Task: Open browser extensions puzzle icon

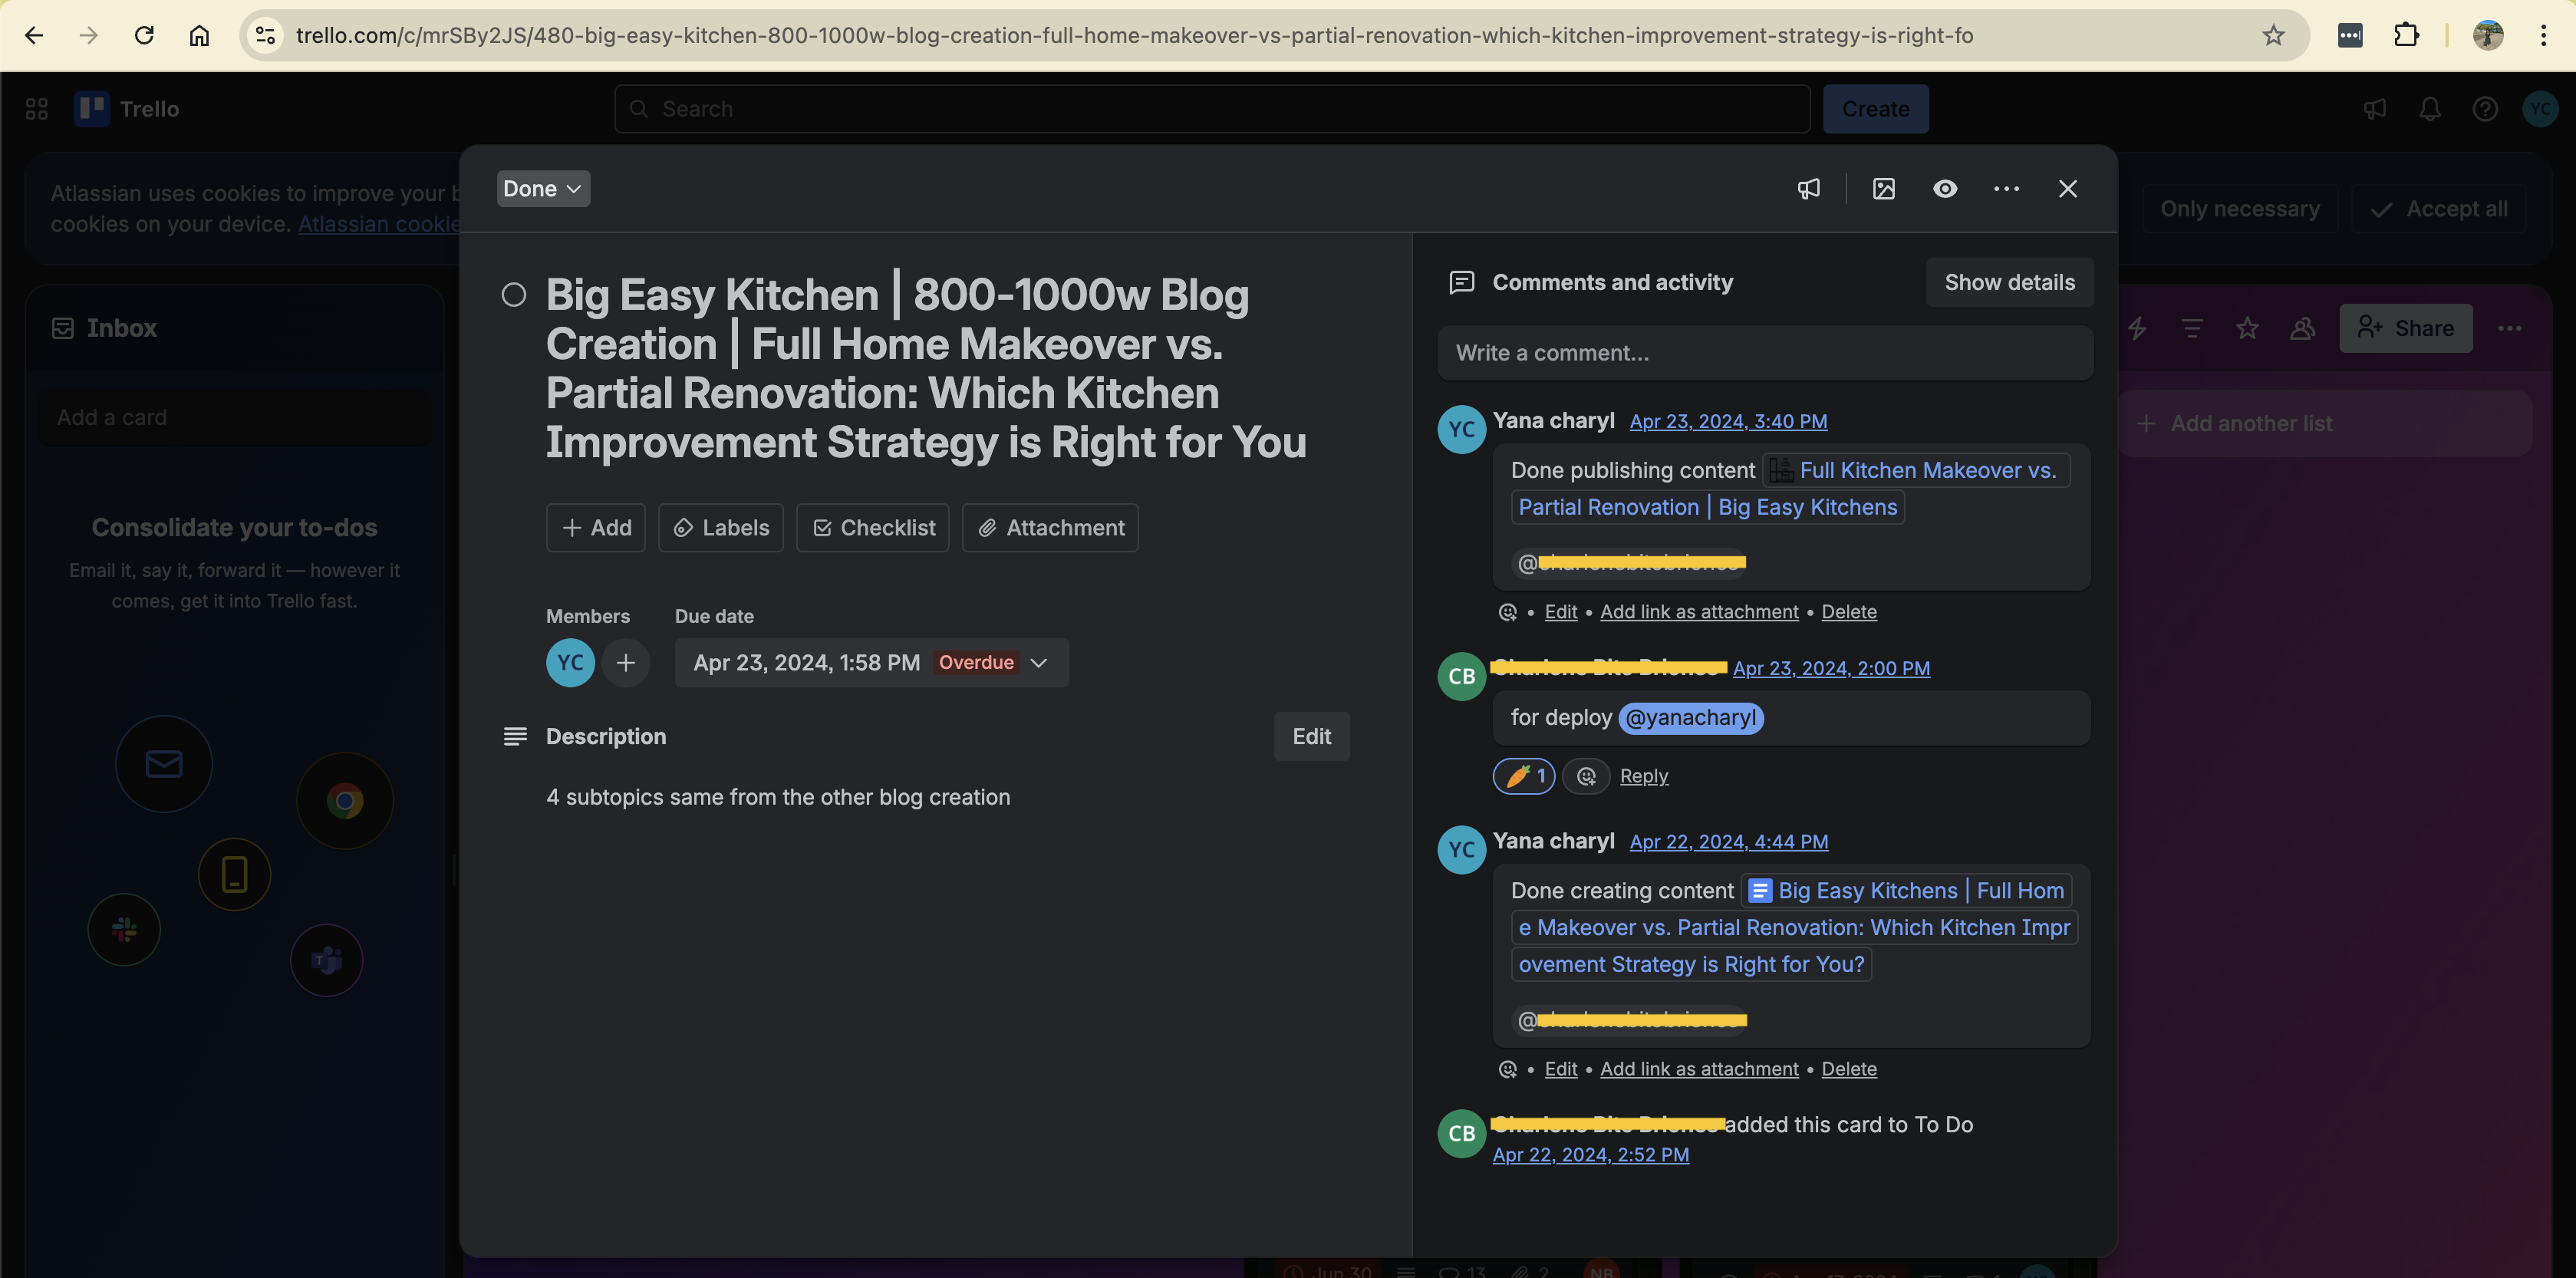Action: coord(2406,35)
